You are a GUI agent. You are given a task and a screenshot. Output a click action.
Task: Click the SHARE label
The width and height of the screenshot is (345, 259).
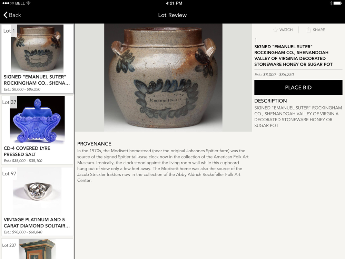coord(319,30)
